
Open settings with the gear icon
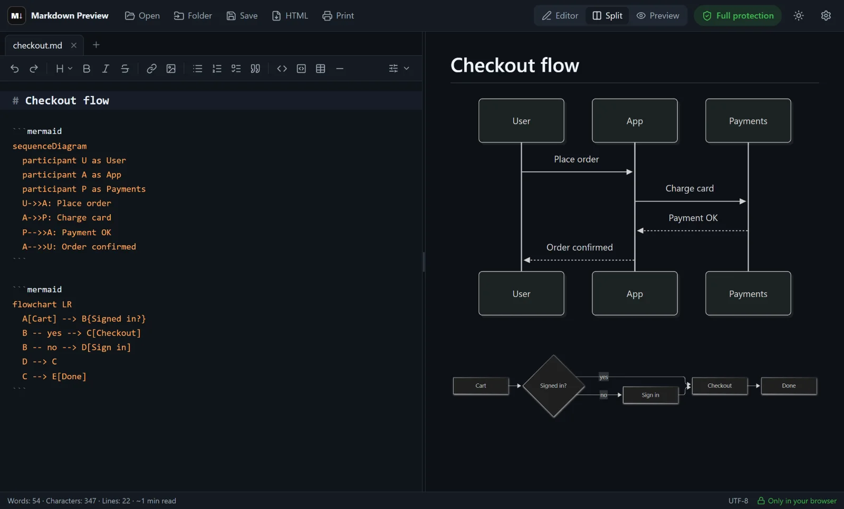coord(826,16)
